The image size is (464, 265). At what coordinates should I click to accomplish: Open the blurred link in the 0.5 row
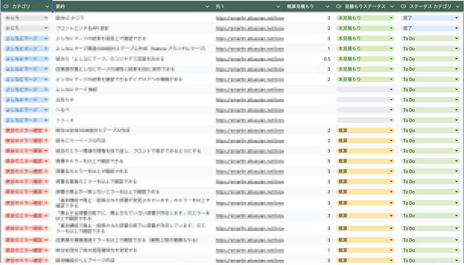(x=250, y=59)
